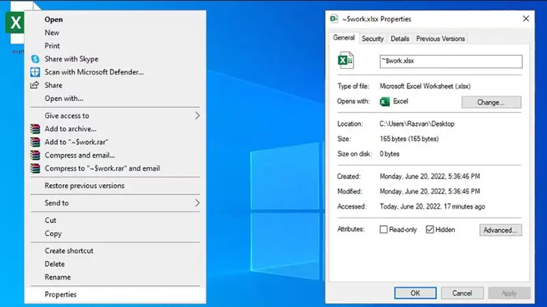Click the WinRAR icon beside Compress and email
Image resolution: width=547 pixels, height=307 pixels.
pos(36,156)
